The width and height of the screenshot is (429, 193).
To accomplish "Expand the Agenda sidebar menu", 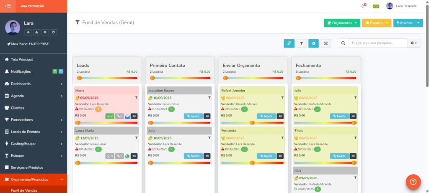I will (x=34, y=96).
